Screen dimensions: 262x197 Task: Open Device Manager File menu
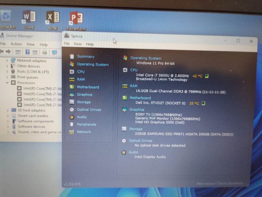(x=3, y=44)
